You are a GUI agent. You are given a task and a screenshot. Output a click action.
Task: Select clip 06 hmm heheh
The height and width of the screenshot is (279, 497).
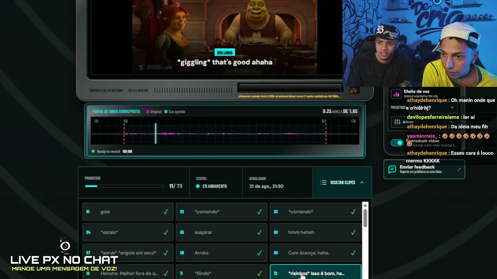[x=315, y=232]
